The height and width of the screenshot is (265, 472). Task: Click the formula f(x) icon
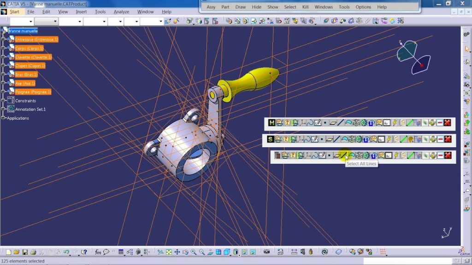pos(98,252)
